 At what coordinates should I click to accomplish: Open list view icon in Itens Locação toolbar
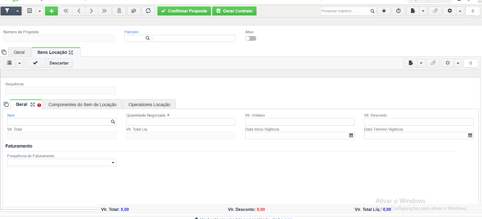[x=9, y=63]
